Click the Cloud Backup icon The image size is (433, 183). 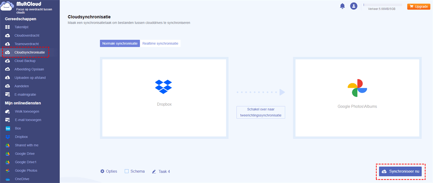click(x=8, y=61)
